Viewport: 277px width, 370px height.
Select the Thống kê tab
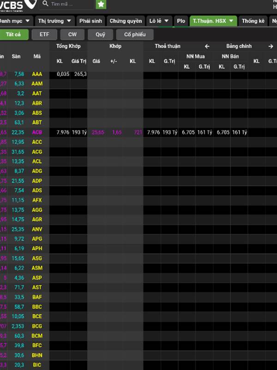253,21
